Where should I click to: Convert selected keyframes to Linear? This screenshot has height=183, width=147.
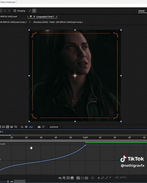(107, 178)
